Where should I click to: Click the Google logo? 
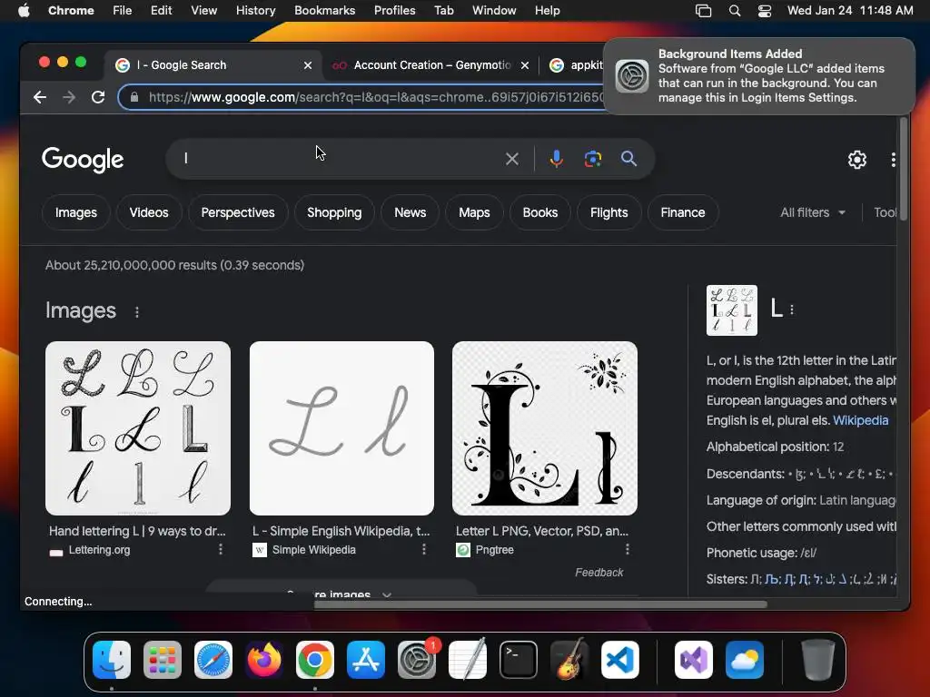[83, 159]
